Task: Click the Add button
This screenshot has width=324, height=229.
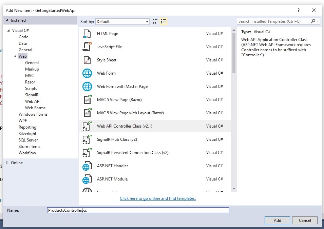Action: click(x=277, y=220)
